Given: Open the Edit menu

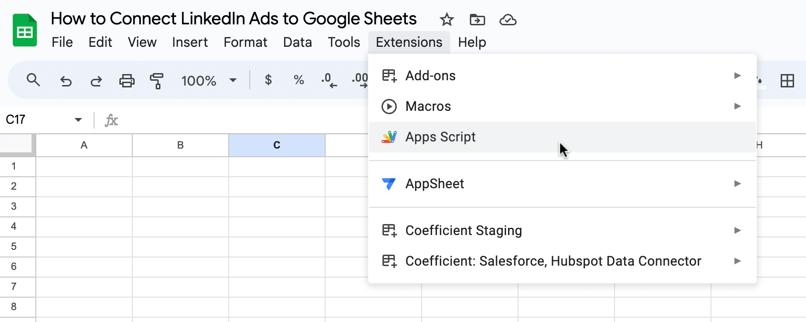Looking at the screenshot, I should [x=100, y=42].
